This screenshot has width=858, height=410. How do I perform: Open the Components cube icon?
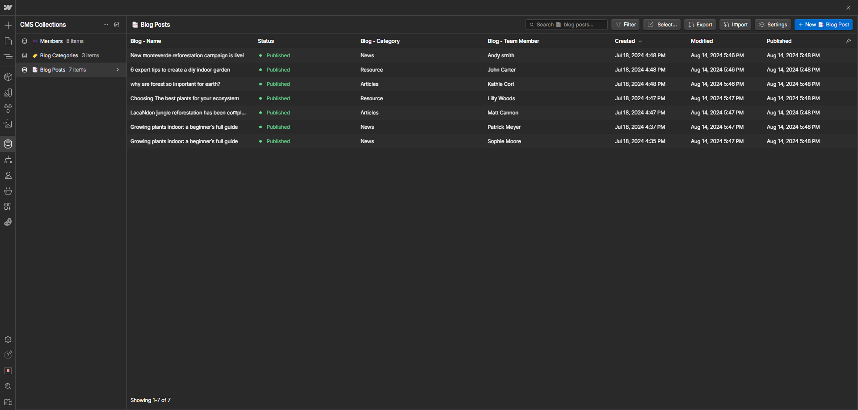(x=8, y=77)
